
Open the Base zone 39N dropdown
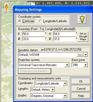(86, 65)
